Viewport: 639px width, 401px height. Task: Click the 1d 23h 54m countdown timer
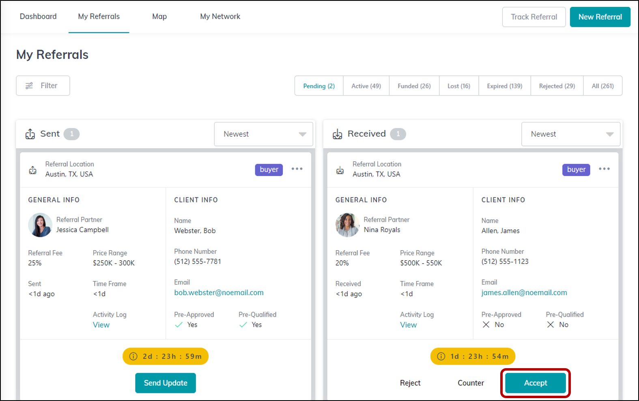pos(473,356)
